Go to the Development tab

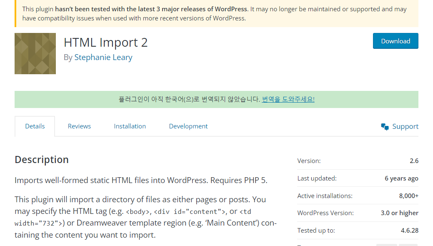coord(188,126)
